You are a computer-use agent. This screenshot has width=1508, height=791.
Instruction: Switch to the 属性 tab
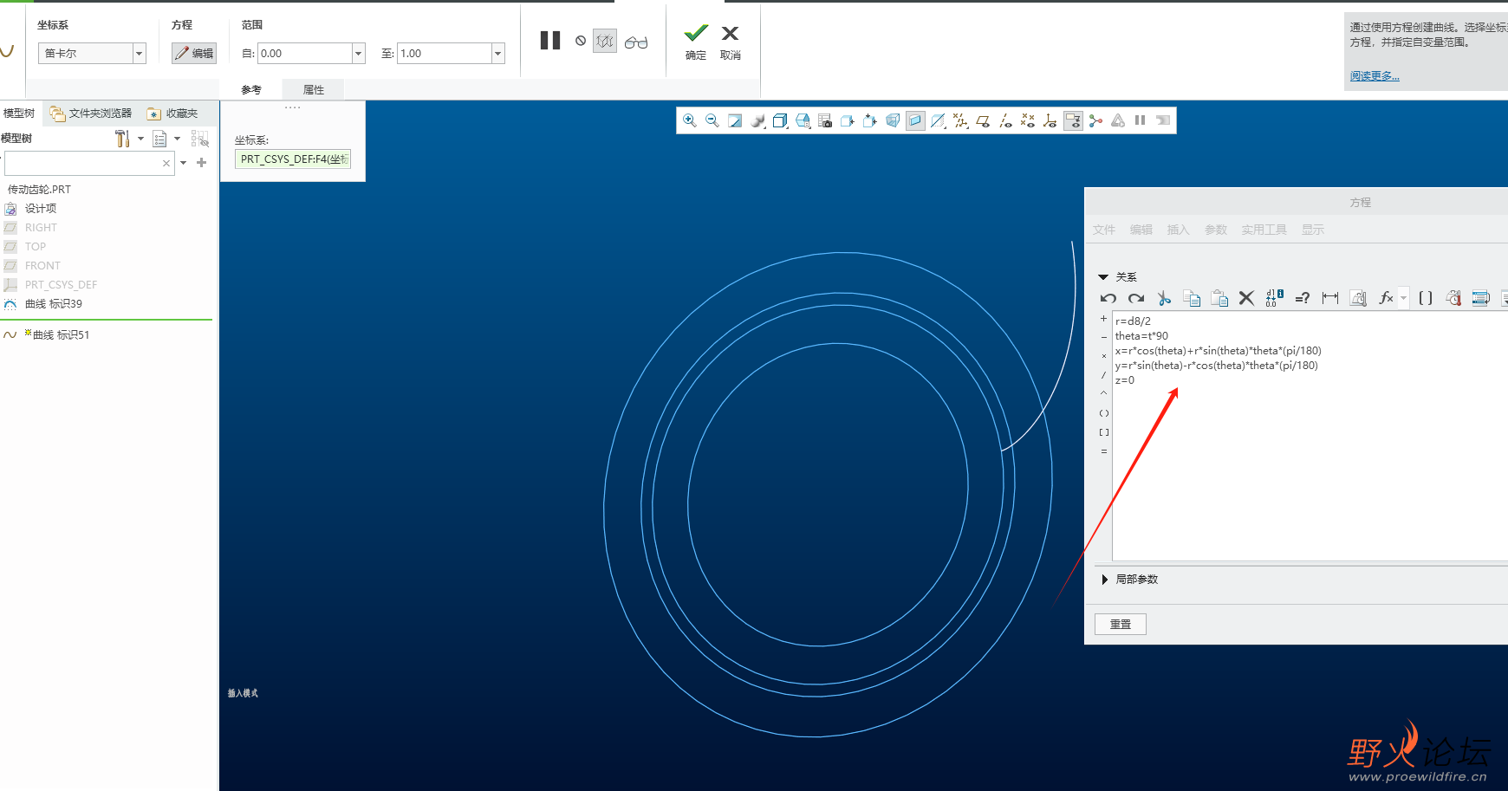pyautogui.click(x=314, y=89)
